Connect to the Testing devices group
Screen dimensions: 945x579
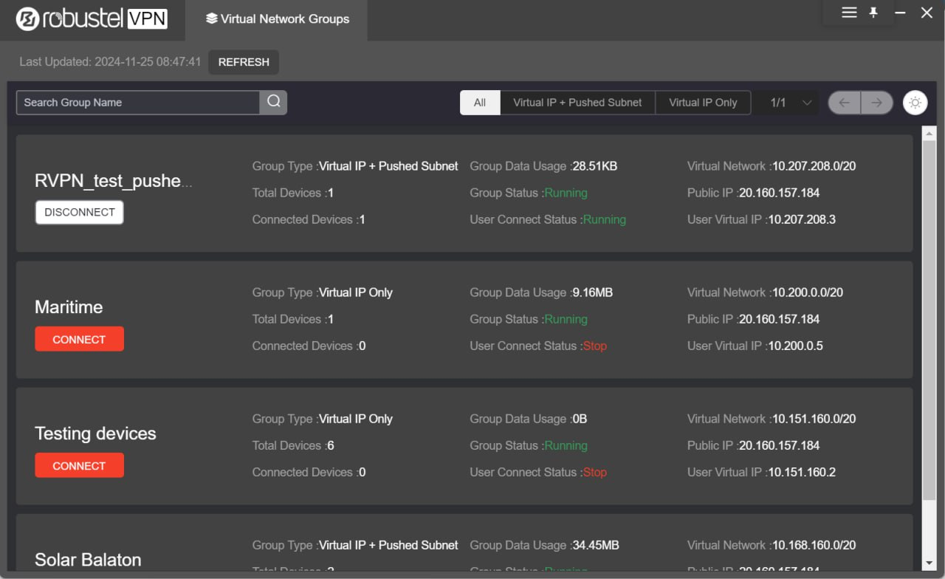[79, 465]
